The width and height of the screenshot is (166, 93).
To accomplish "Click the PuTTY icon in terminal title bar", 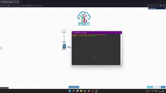I will (x=73, y=33).
